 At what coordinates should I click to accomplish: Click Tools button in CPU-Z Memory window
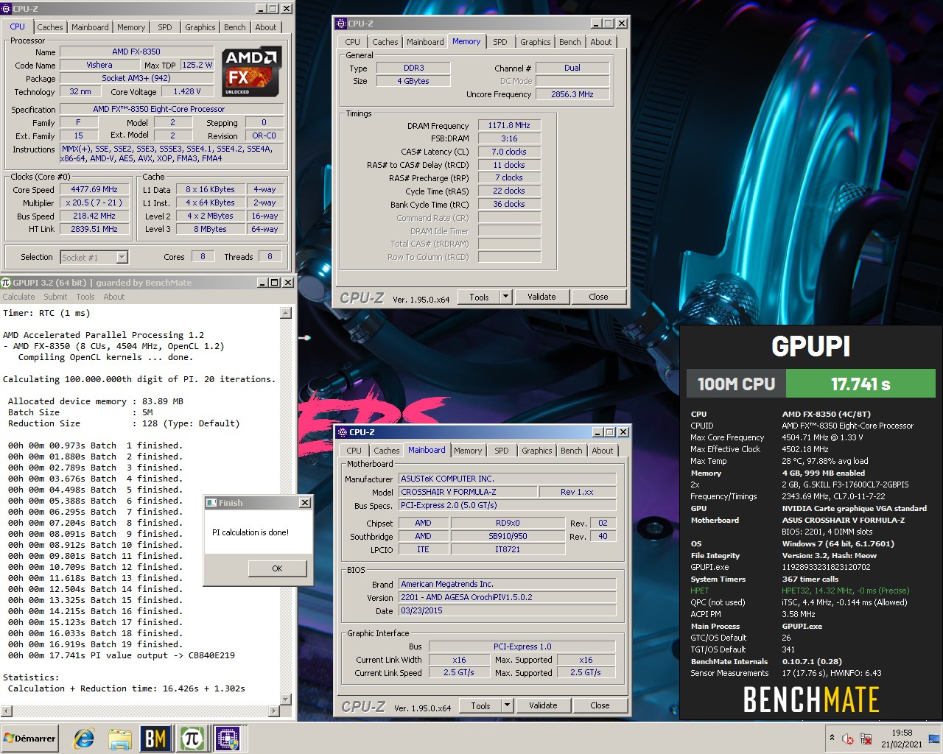click(x=479, y=297)
